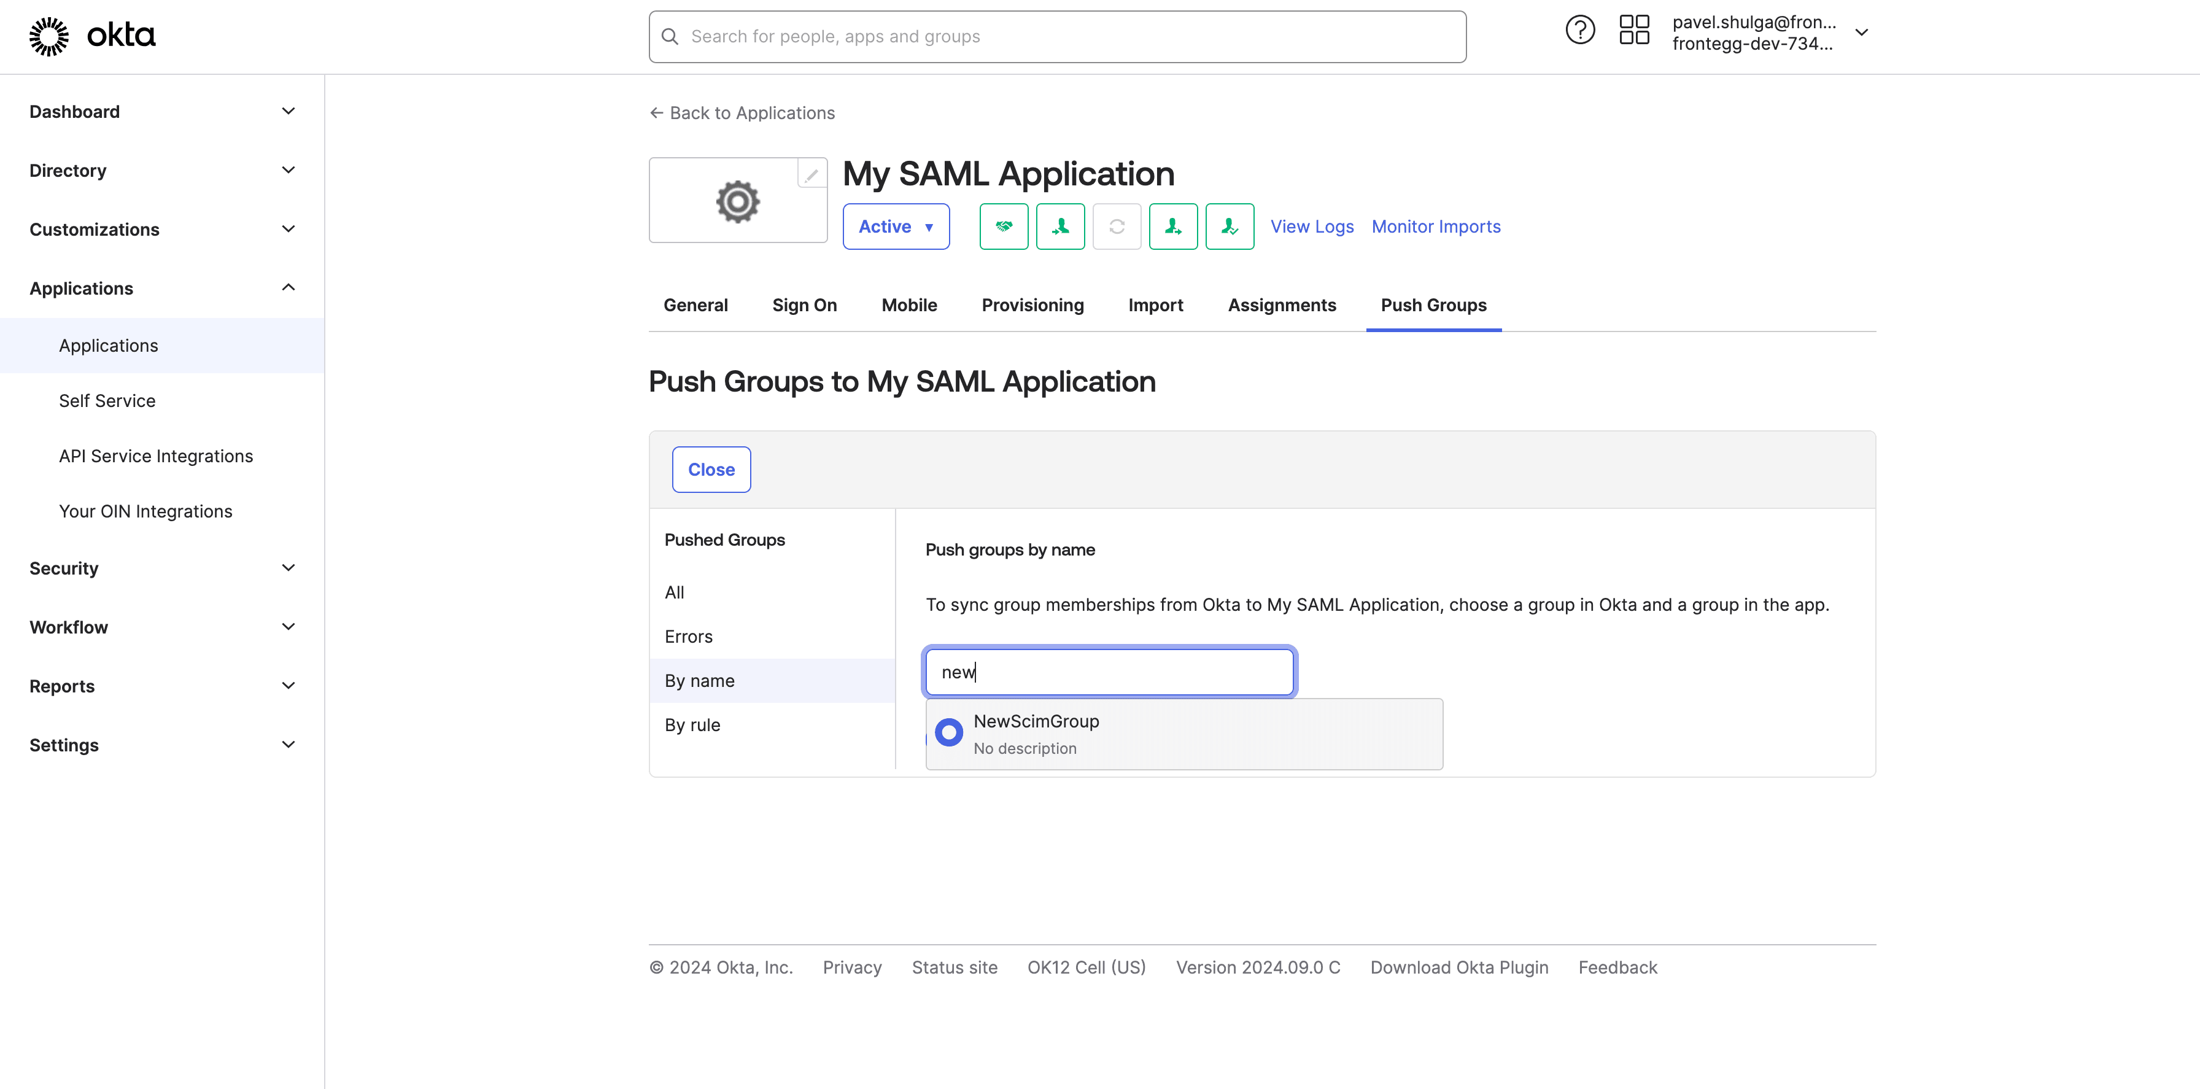Open API Service Integrations in sidebar

[x=161, y=456]
